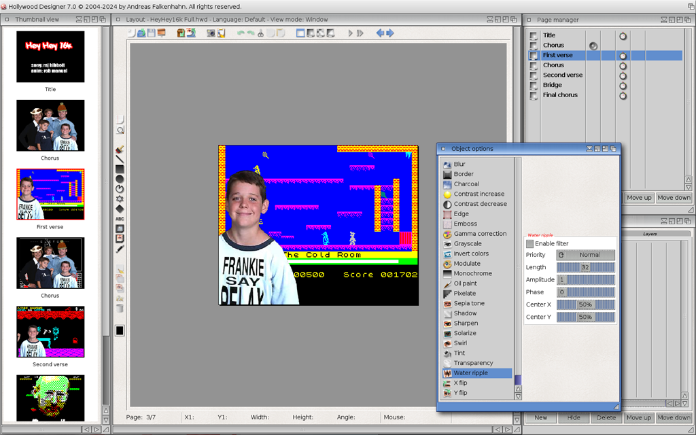Click filter list scrollbar down arrow
Image resolution: width=696 pixels, height=435 pixels.
(518, 396)
